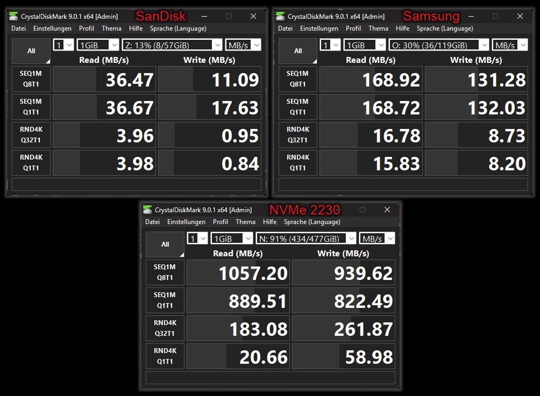Viewport: 540px width, 396px height.
Task: Start SEQ1M Q8T1 test in SanDisk window
Action: [31, 79]
